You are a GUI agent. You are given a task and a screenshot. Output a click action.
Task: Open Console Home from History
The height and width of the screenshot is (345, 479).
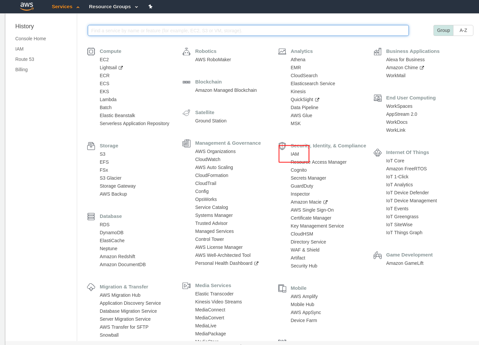pos(31,39)
